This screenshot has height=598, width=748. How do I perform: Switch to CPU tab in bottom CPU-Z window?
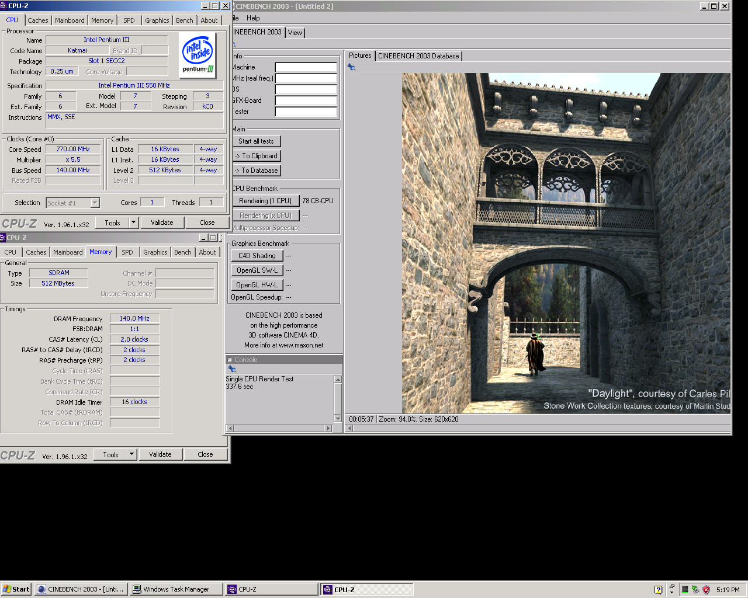pos(11,252)
